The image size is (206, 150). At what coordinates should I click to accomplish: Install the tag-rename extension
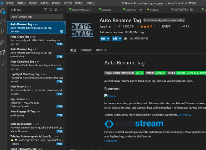(x=60, y=106)
